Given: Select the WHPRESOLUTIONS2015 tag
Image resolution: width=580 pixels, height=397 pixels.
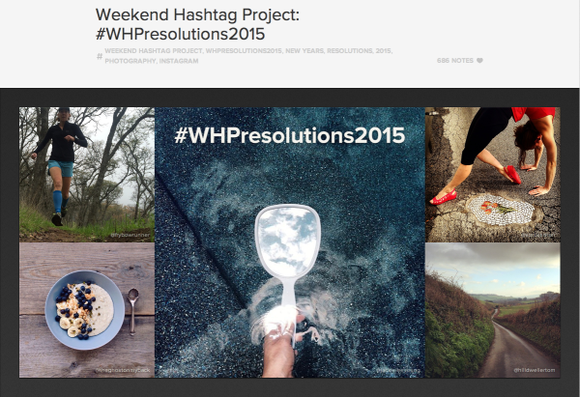Looking at the screenshot, I should pyautogui.click(x=245, y=51).
